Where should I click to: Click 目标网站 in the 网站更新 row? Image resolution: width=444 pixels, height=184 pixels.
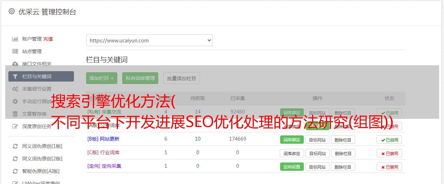click(317, 140)
